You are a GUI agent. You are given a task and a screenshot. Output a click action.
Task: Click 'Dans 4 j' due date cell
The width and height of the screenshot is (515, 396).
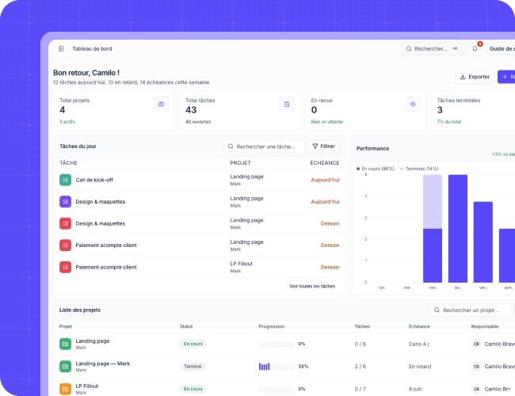click(x=419, y=344)
